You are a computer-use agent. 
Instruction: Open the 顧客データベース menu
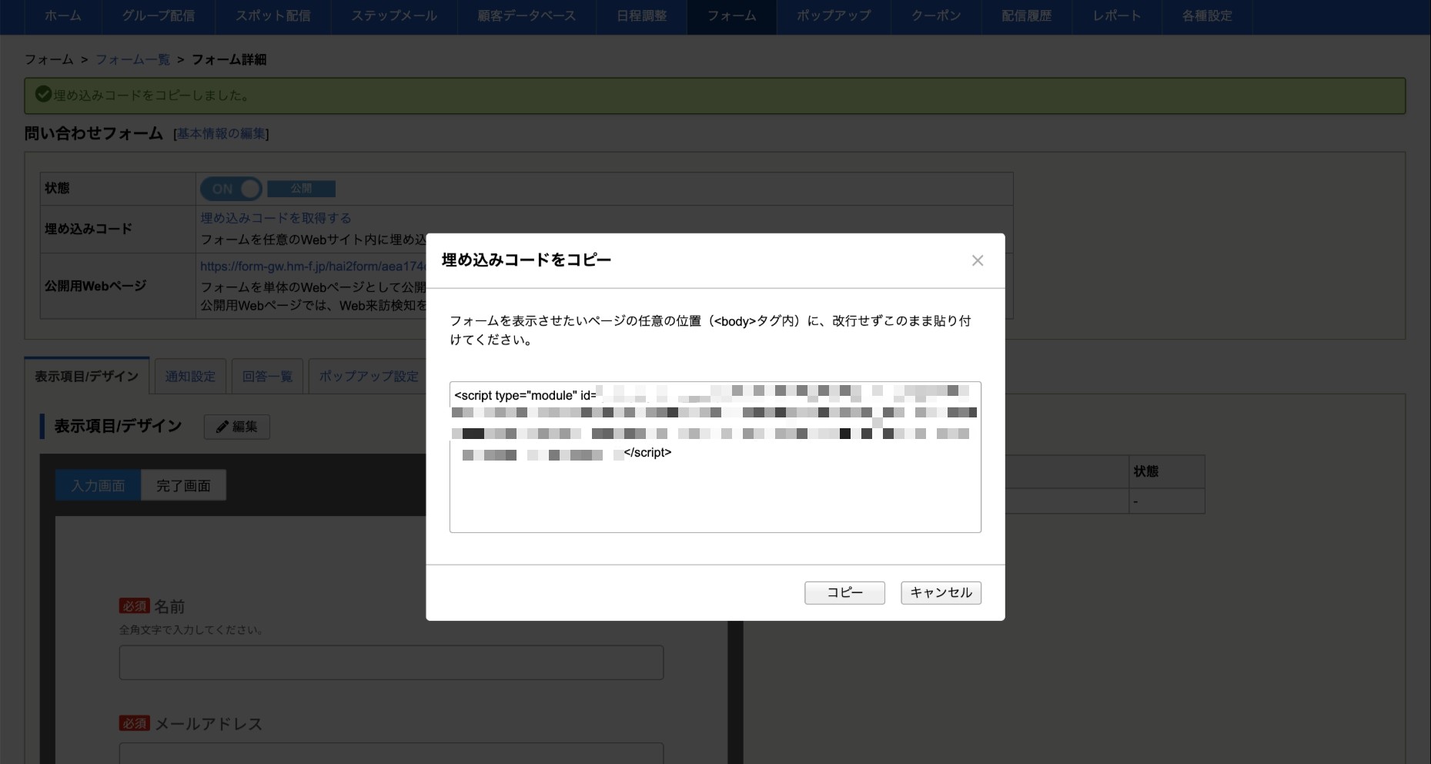tap(527, 16)
